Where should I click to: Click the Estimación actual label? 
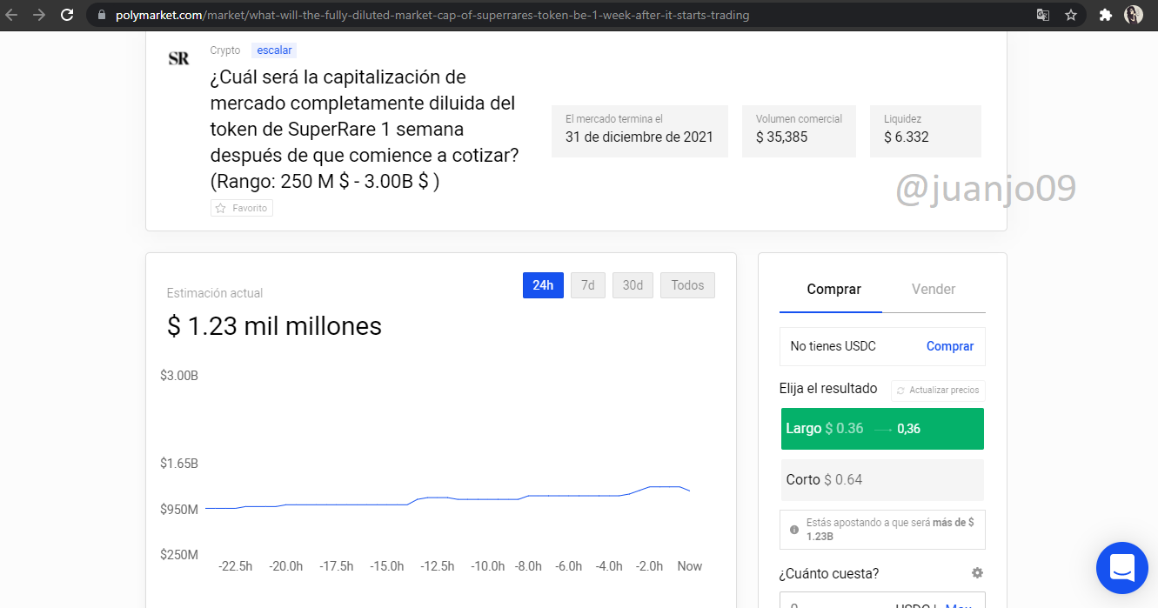(x=215, y=293)
